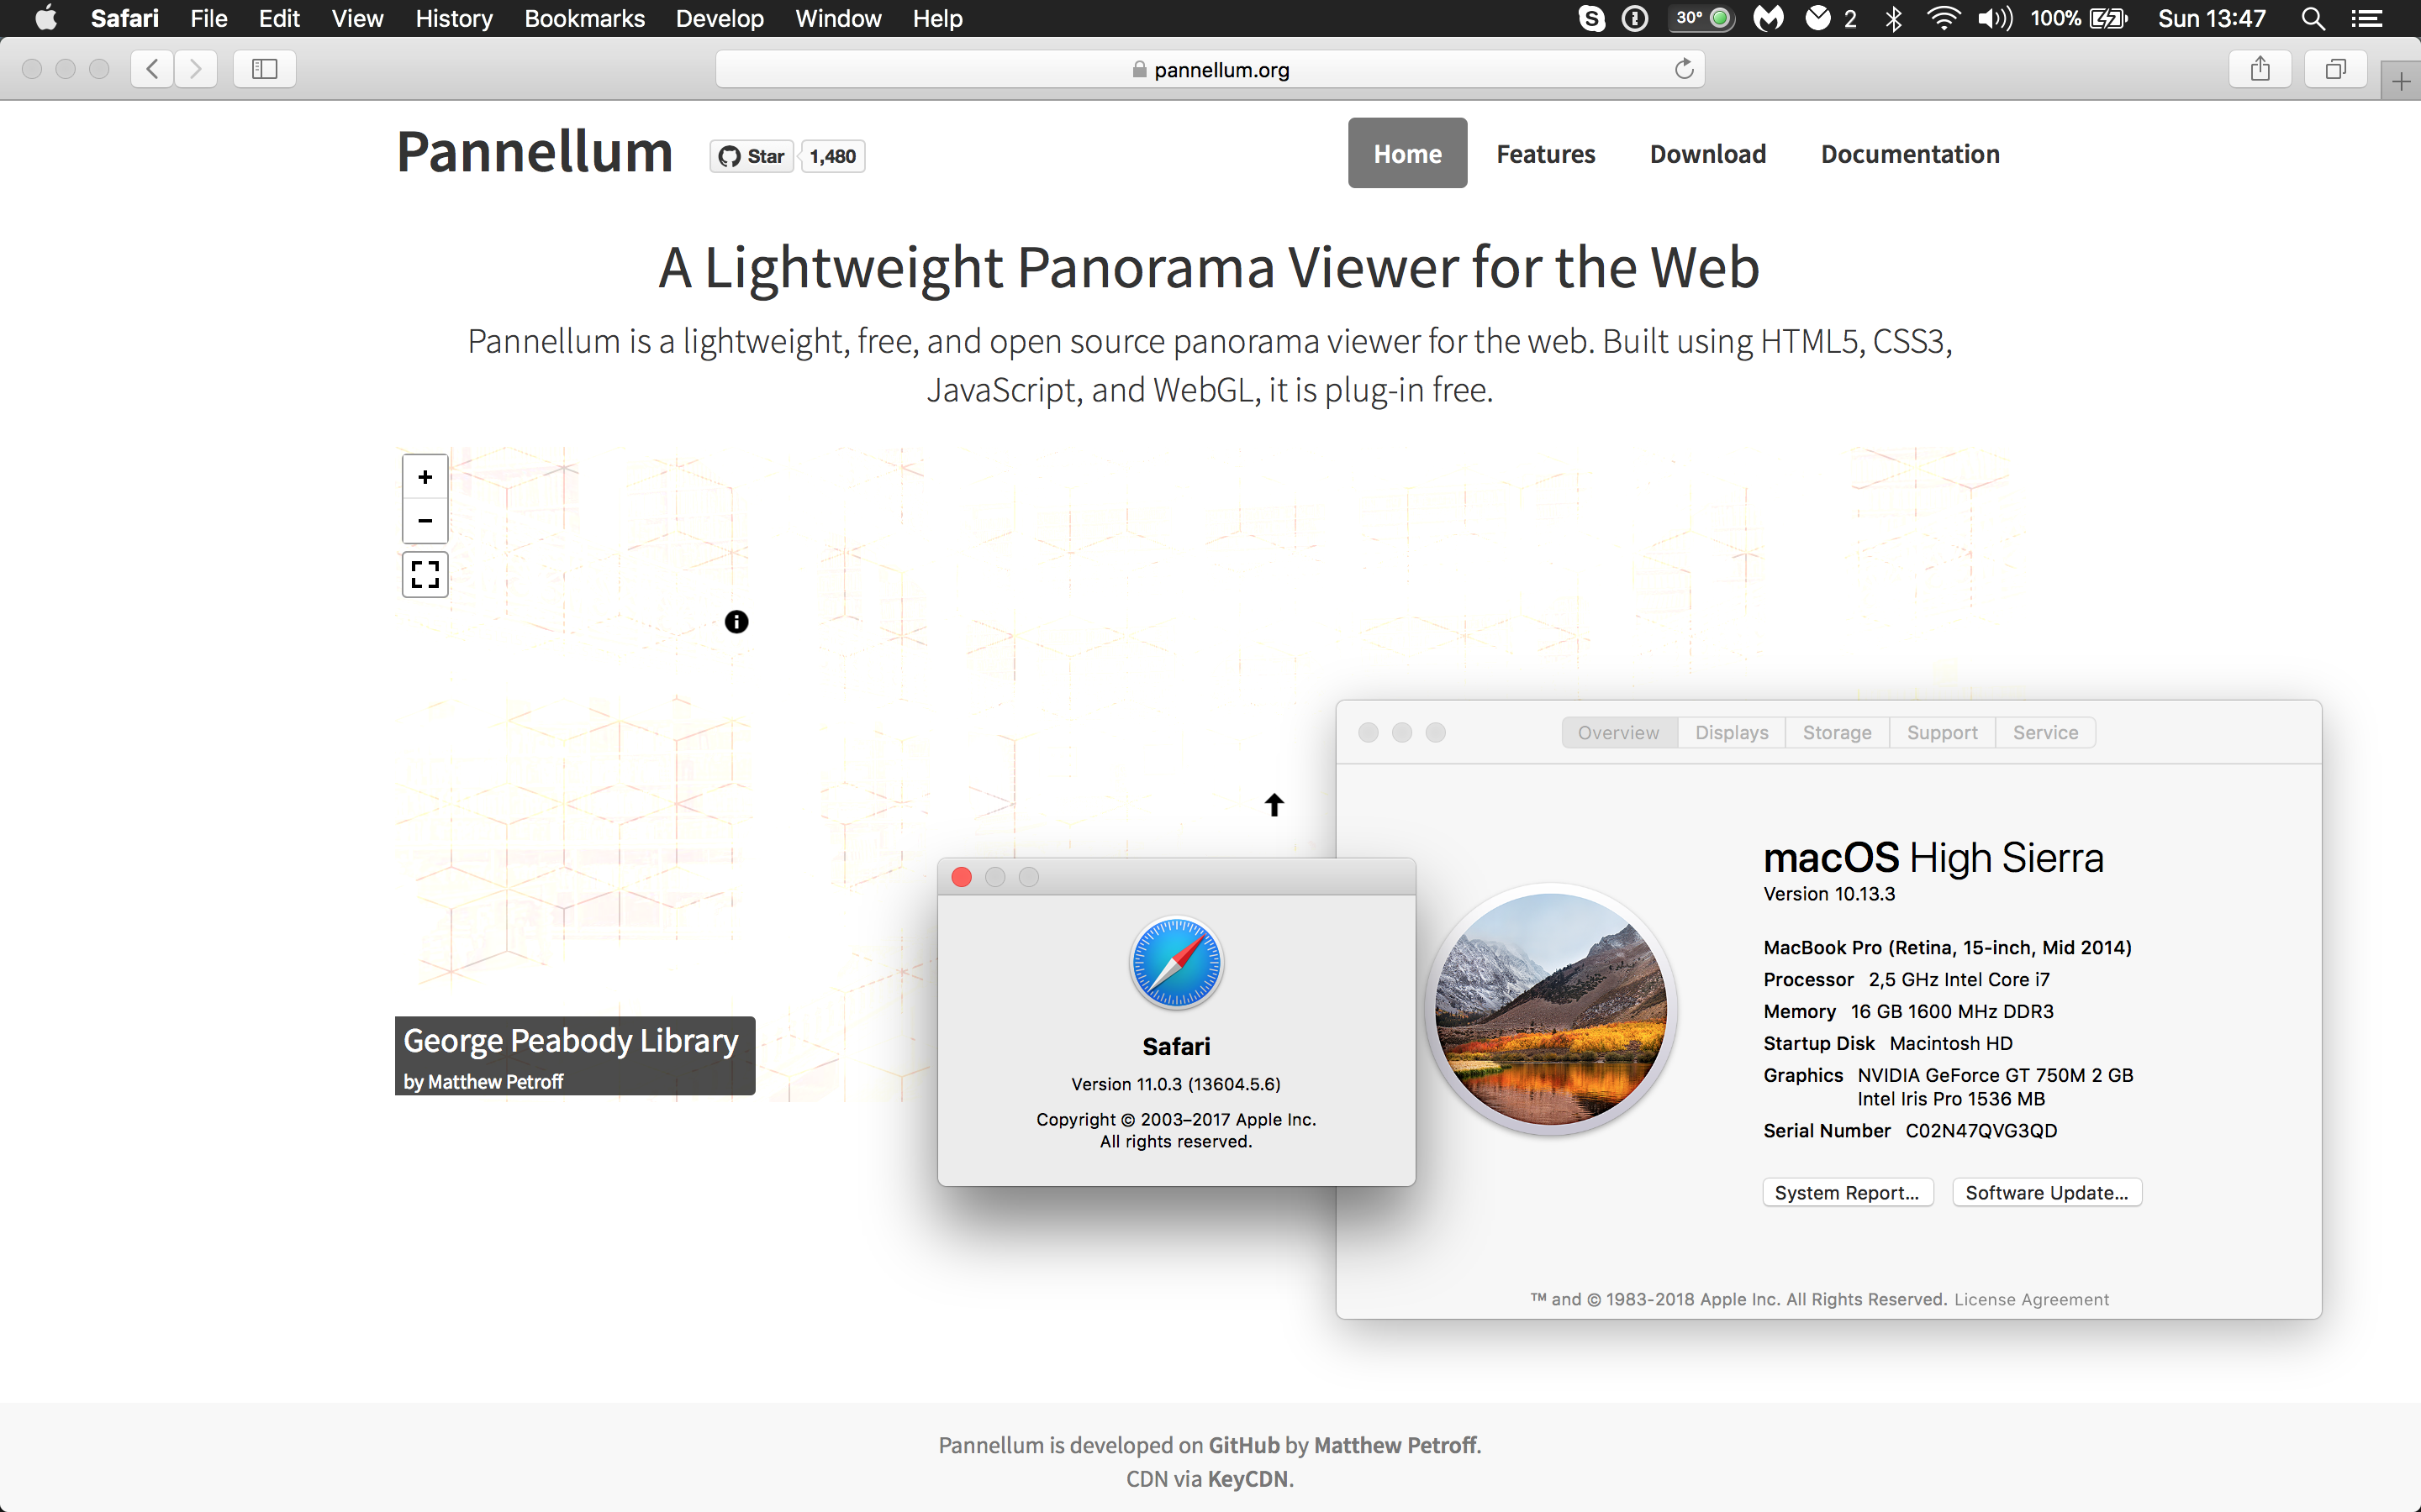Click the Pannellum site title
The height and width of the screenshot is (1512, 2421).
[535, 152]
